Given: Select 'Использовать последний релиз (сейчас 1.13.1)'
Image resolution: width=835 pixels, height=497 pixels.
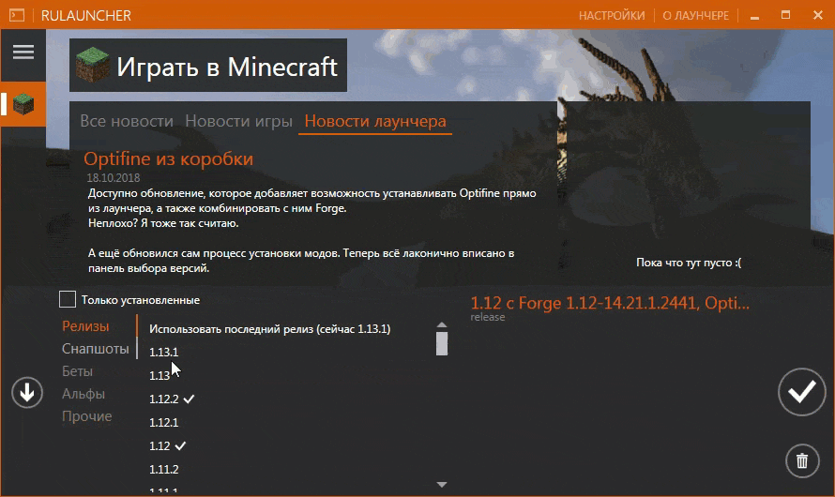Looking at the screenshot, I should tap(269, 329).
